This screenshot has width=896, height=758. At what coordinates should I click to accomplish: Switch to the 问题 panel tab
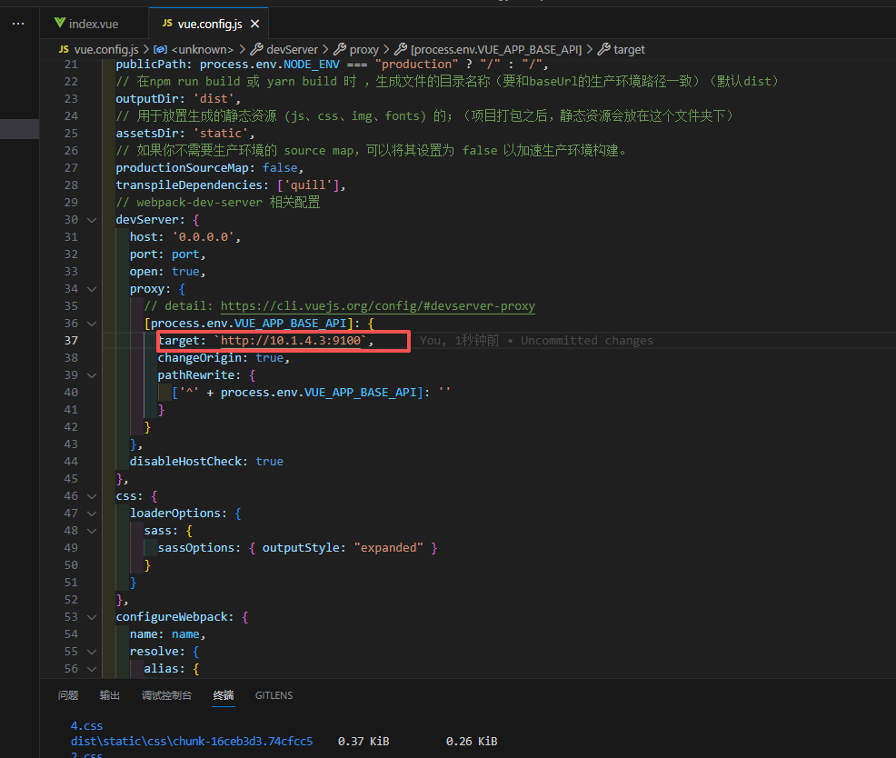(68, 695)
